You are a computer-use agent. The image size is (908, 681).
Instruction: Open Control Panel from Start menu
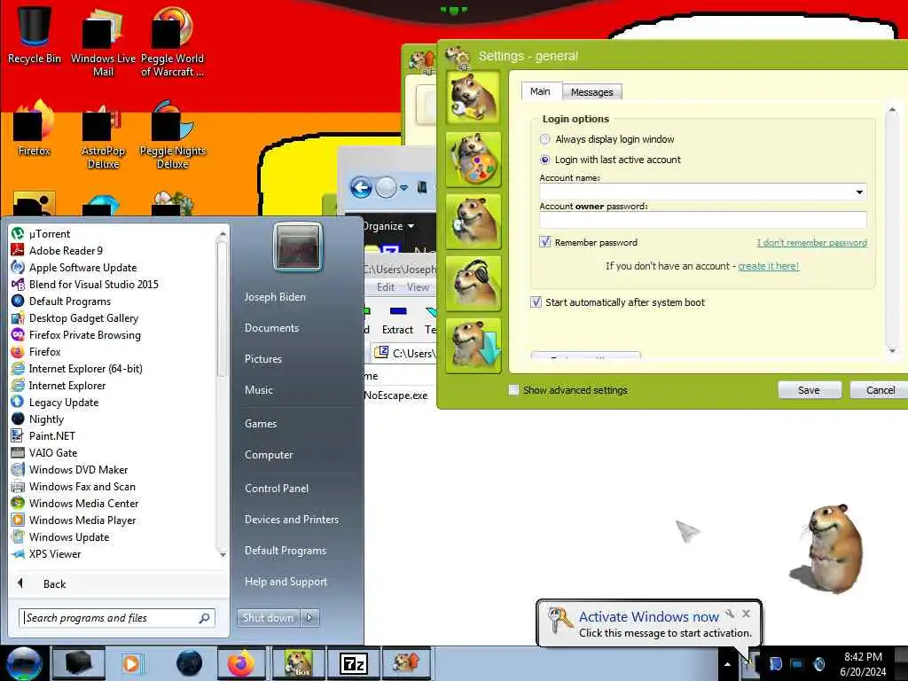(x=277, y=489)
